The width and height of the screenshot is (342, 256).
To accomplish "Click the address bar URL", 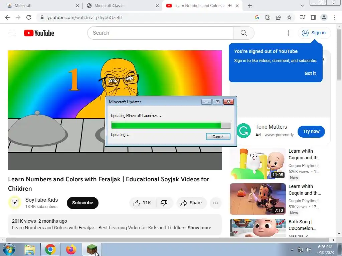I will click(x=85, y=17).
